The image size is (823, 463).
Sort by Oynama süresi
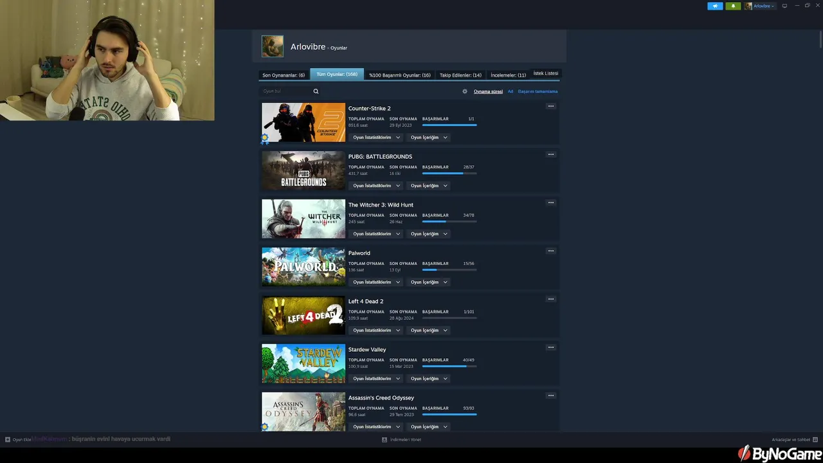tap(488, 91)
